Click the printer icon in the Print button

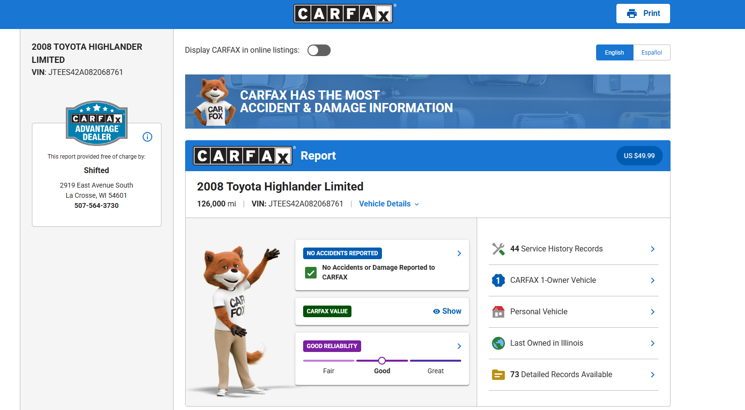pyautogui.click(x=631, y=14)
